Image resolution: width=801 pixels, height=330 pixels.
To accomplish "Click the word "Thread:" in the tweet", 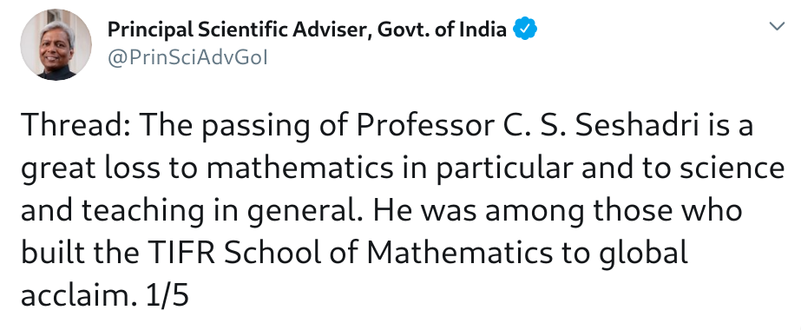I will (x=76, y=126).
